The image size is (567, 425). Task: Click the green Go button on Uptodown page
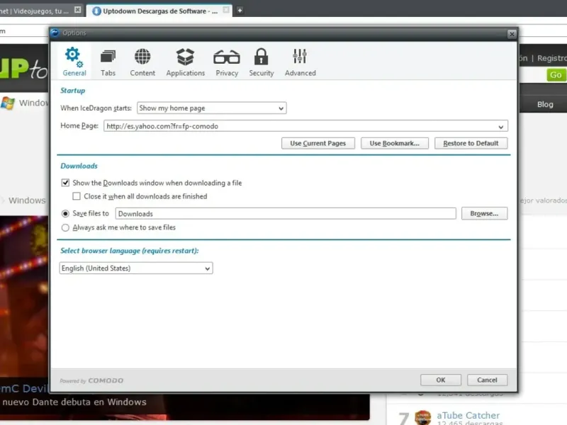pos(556,75)
